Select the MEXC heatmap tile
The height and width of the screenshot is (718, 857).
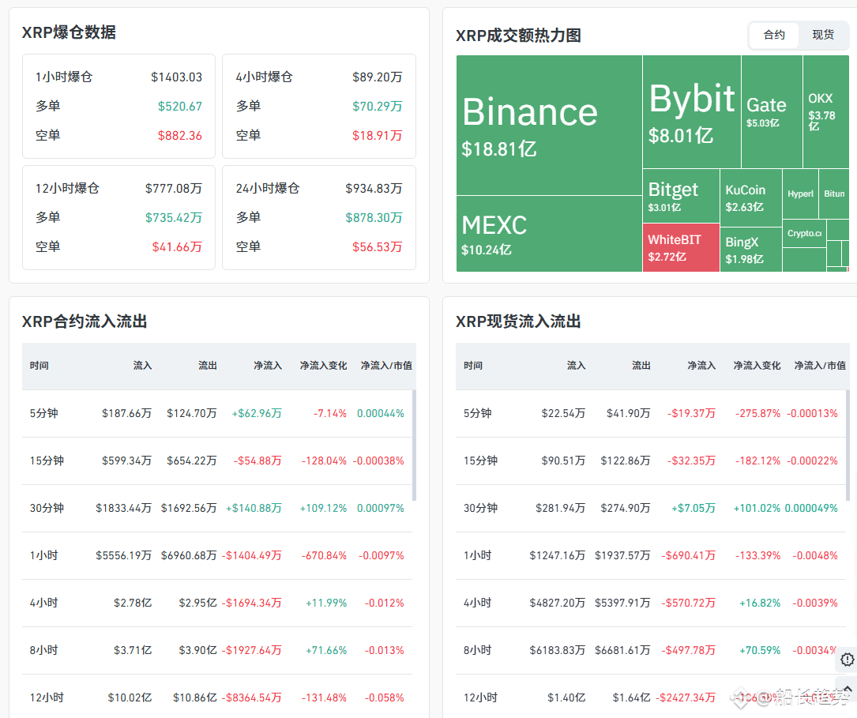tap(549, 234)
